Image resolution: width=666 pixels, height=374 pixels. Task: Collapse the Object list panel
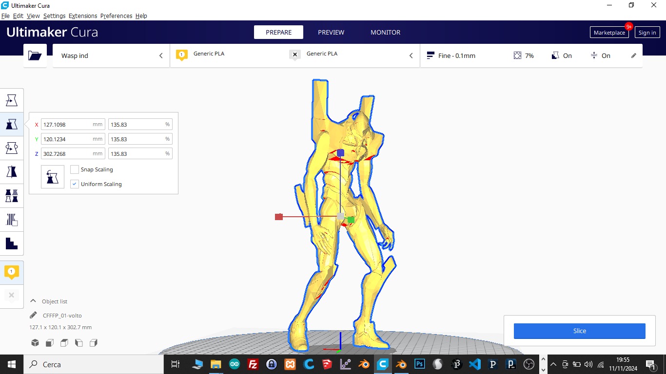click(33, 301)
